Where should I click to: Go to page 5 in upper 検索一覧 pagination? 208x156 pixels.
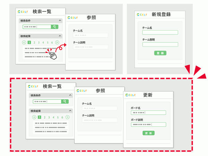tap(47, 43)
